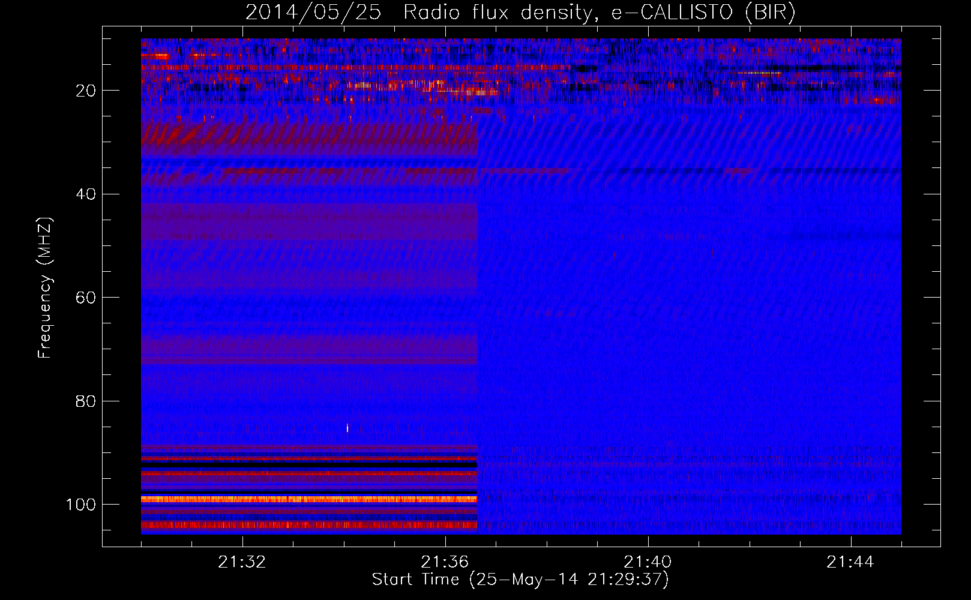The image size is (971, 600).
Task: Click the 'Start Time (25-May-14 21:29:37)' label
Action: [x=520, y=580]
